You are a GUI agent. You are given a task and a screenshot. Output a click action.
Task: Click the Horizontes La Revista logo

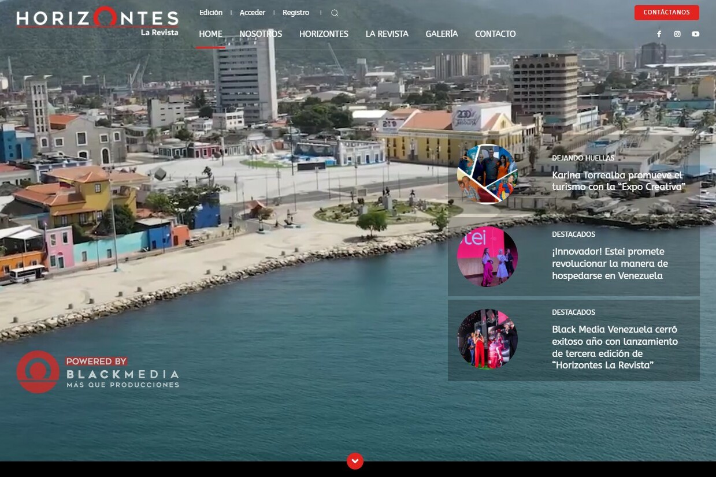coord(98,22)
